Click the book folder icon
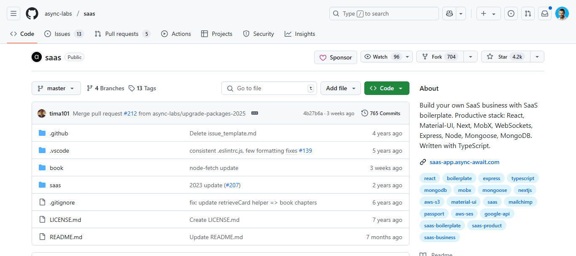Image resolution: width=576 pixels, height=256 pixels. 42,168
